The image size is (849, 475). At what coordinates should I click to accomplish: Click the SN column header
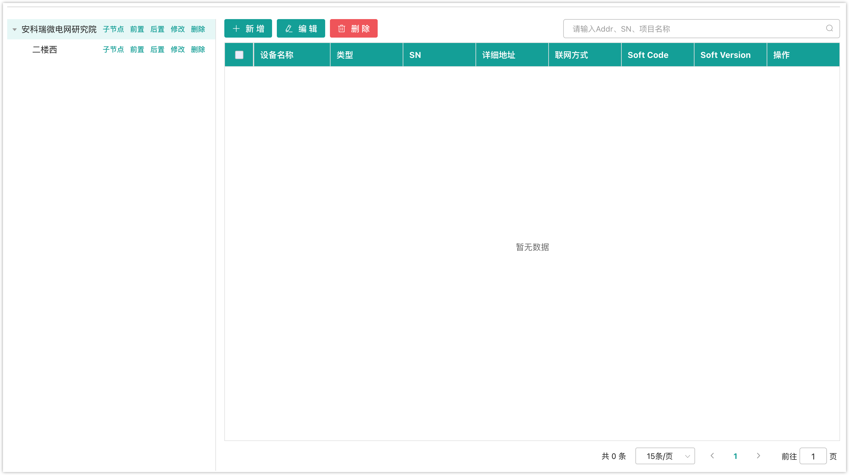(439, 55)
